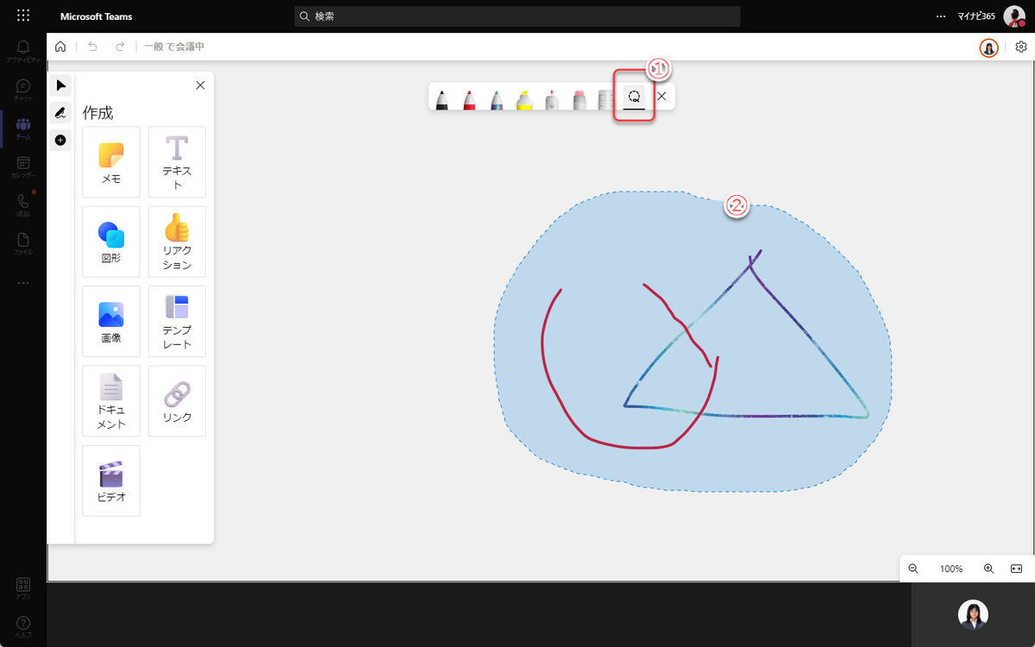The width and height of the screenshot is (1035, 647).
Task: Open the チーム teams tab
Action: point(23,129)
